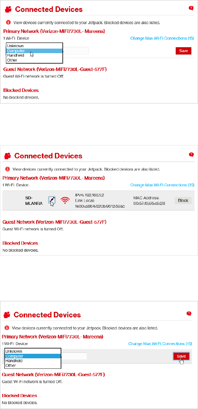
Task: Click Save button under the hand cursor
Action: [x=181, y=356]
